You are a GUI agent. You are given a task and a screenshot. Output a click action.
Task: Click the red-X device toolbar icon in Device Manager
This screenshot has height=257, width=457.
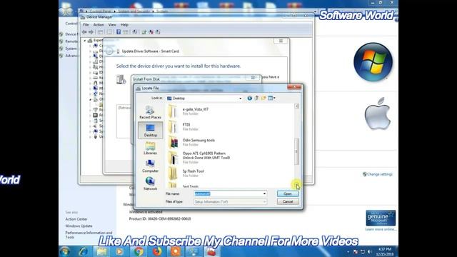click(151, 32)
